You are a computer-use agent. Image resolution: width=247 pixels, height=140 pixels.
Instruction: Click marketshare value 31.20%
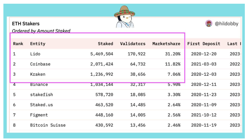(173, 54)
